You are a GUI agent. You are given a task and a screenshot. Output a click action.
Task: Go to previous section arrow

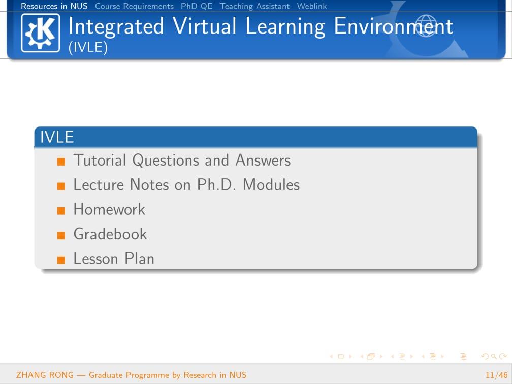423,356
